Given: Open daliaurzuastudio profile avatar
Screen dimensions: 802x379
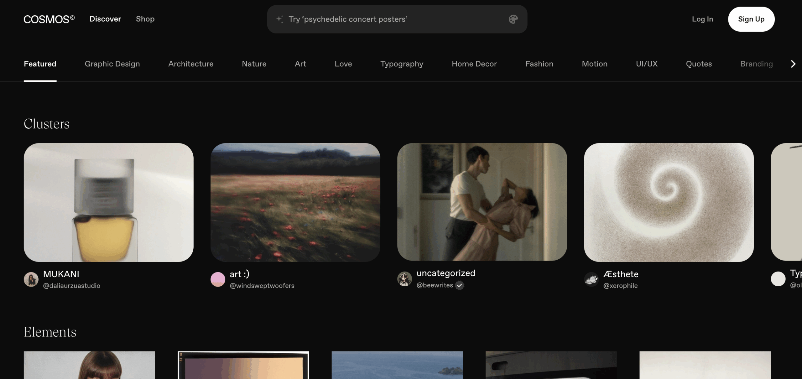Looking at the screenshot, I should tap(31, 279).
